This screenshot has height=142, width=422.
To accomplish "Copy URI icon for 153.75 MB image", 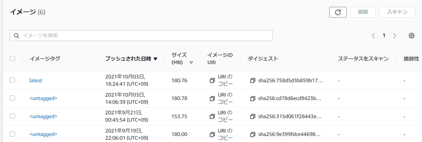I will coord(212,116).
